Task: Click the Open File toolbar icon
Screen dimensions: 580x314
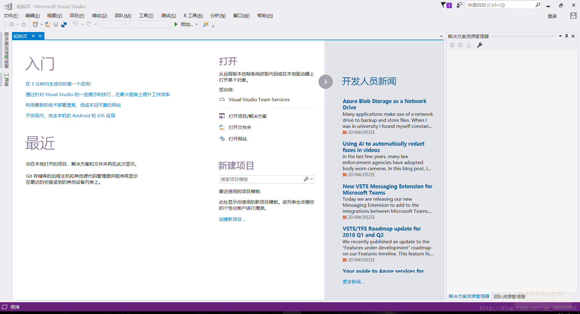Action: [48, 24]
